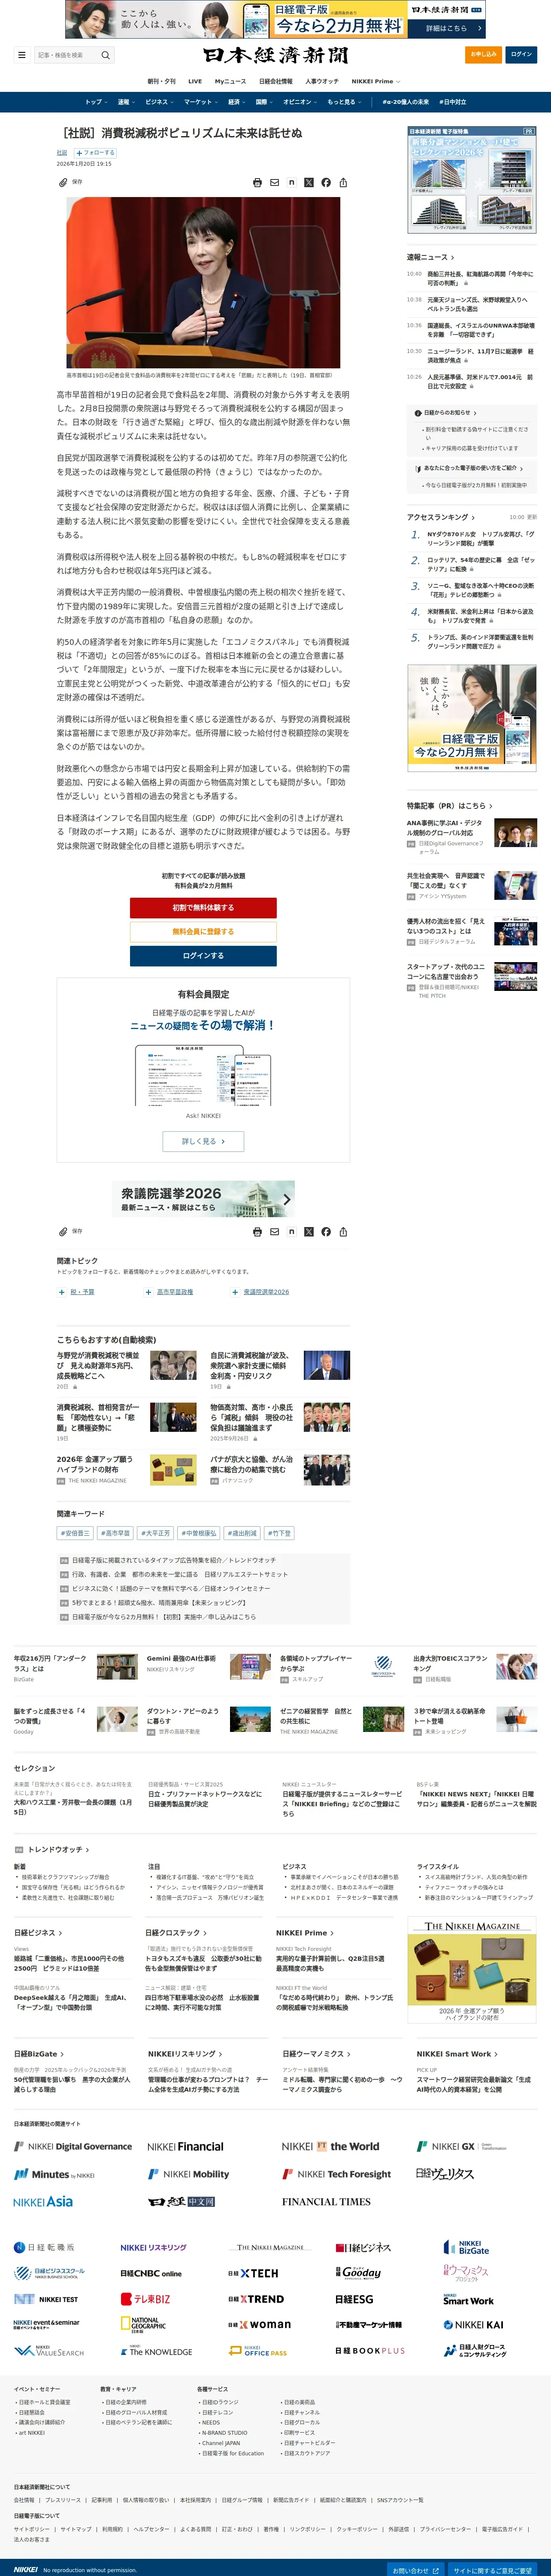Open the トレンドウオッチ section link
Viewport: 551px width, 2576px height.
[58, 1849]
